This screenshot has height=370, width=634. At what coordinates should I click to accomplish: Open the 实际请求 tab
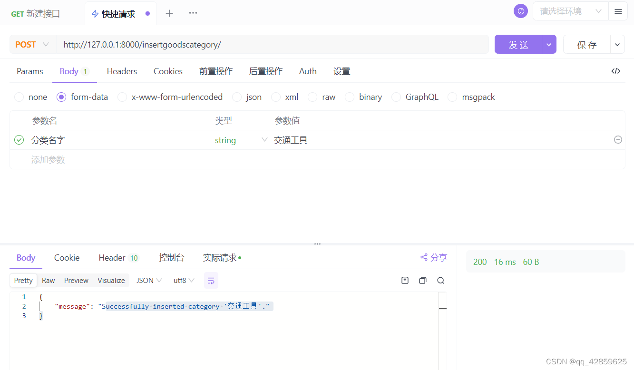222,257
